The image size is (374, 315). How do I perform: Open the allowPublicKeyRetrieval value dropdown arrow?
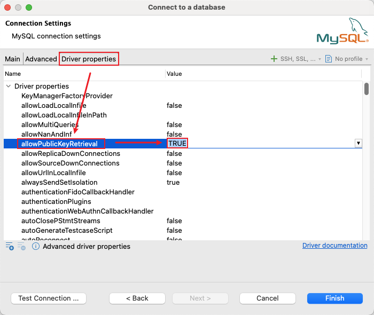coord(359,143)
